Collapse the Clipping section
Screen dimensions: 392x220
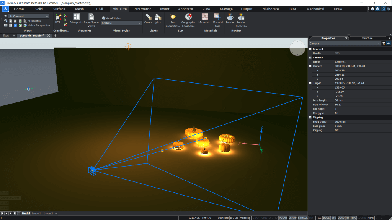[x=310, y=118]
